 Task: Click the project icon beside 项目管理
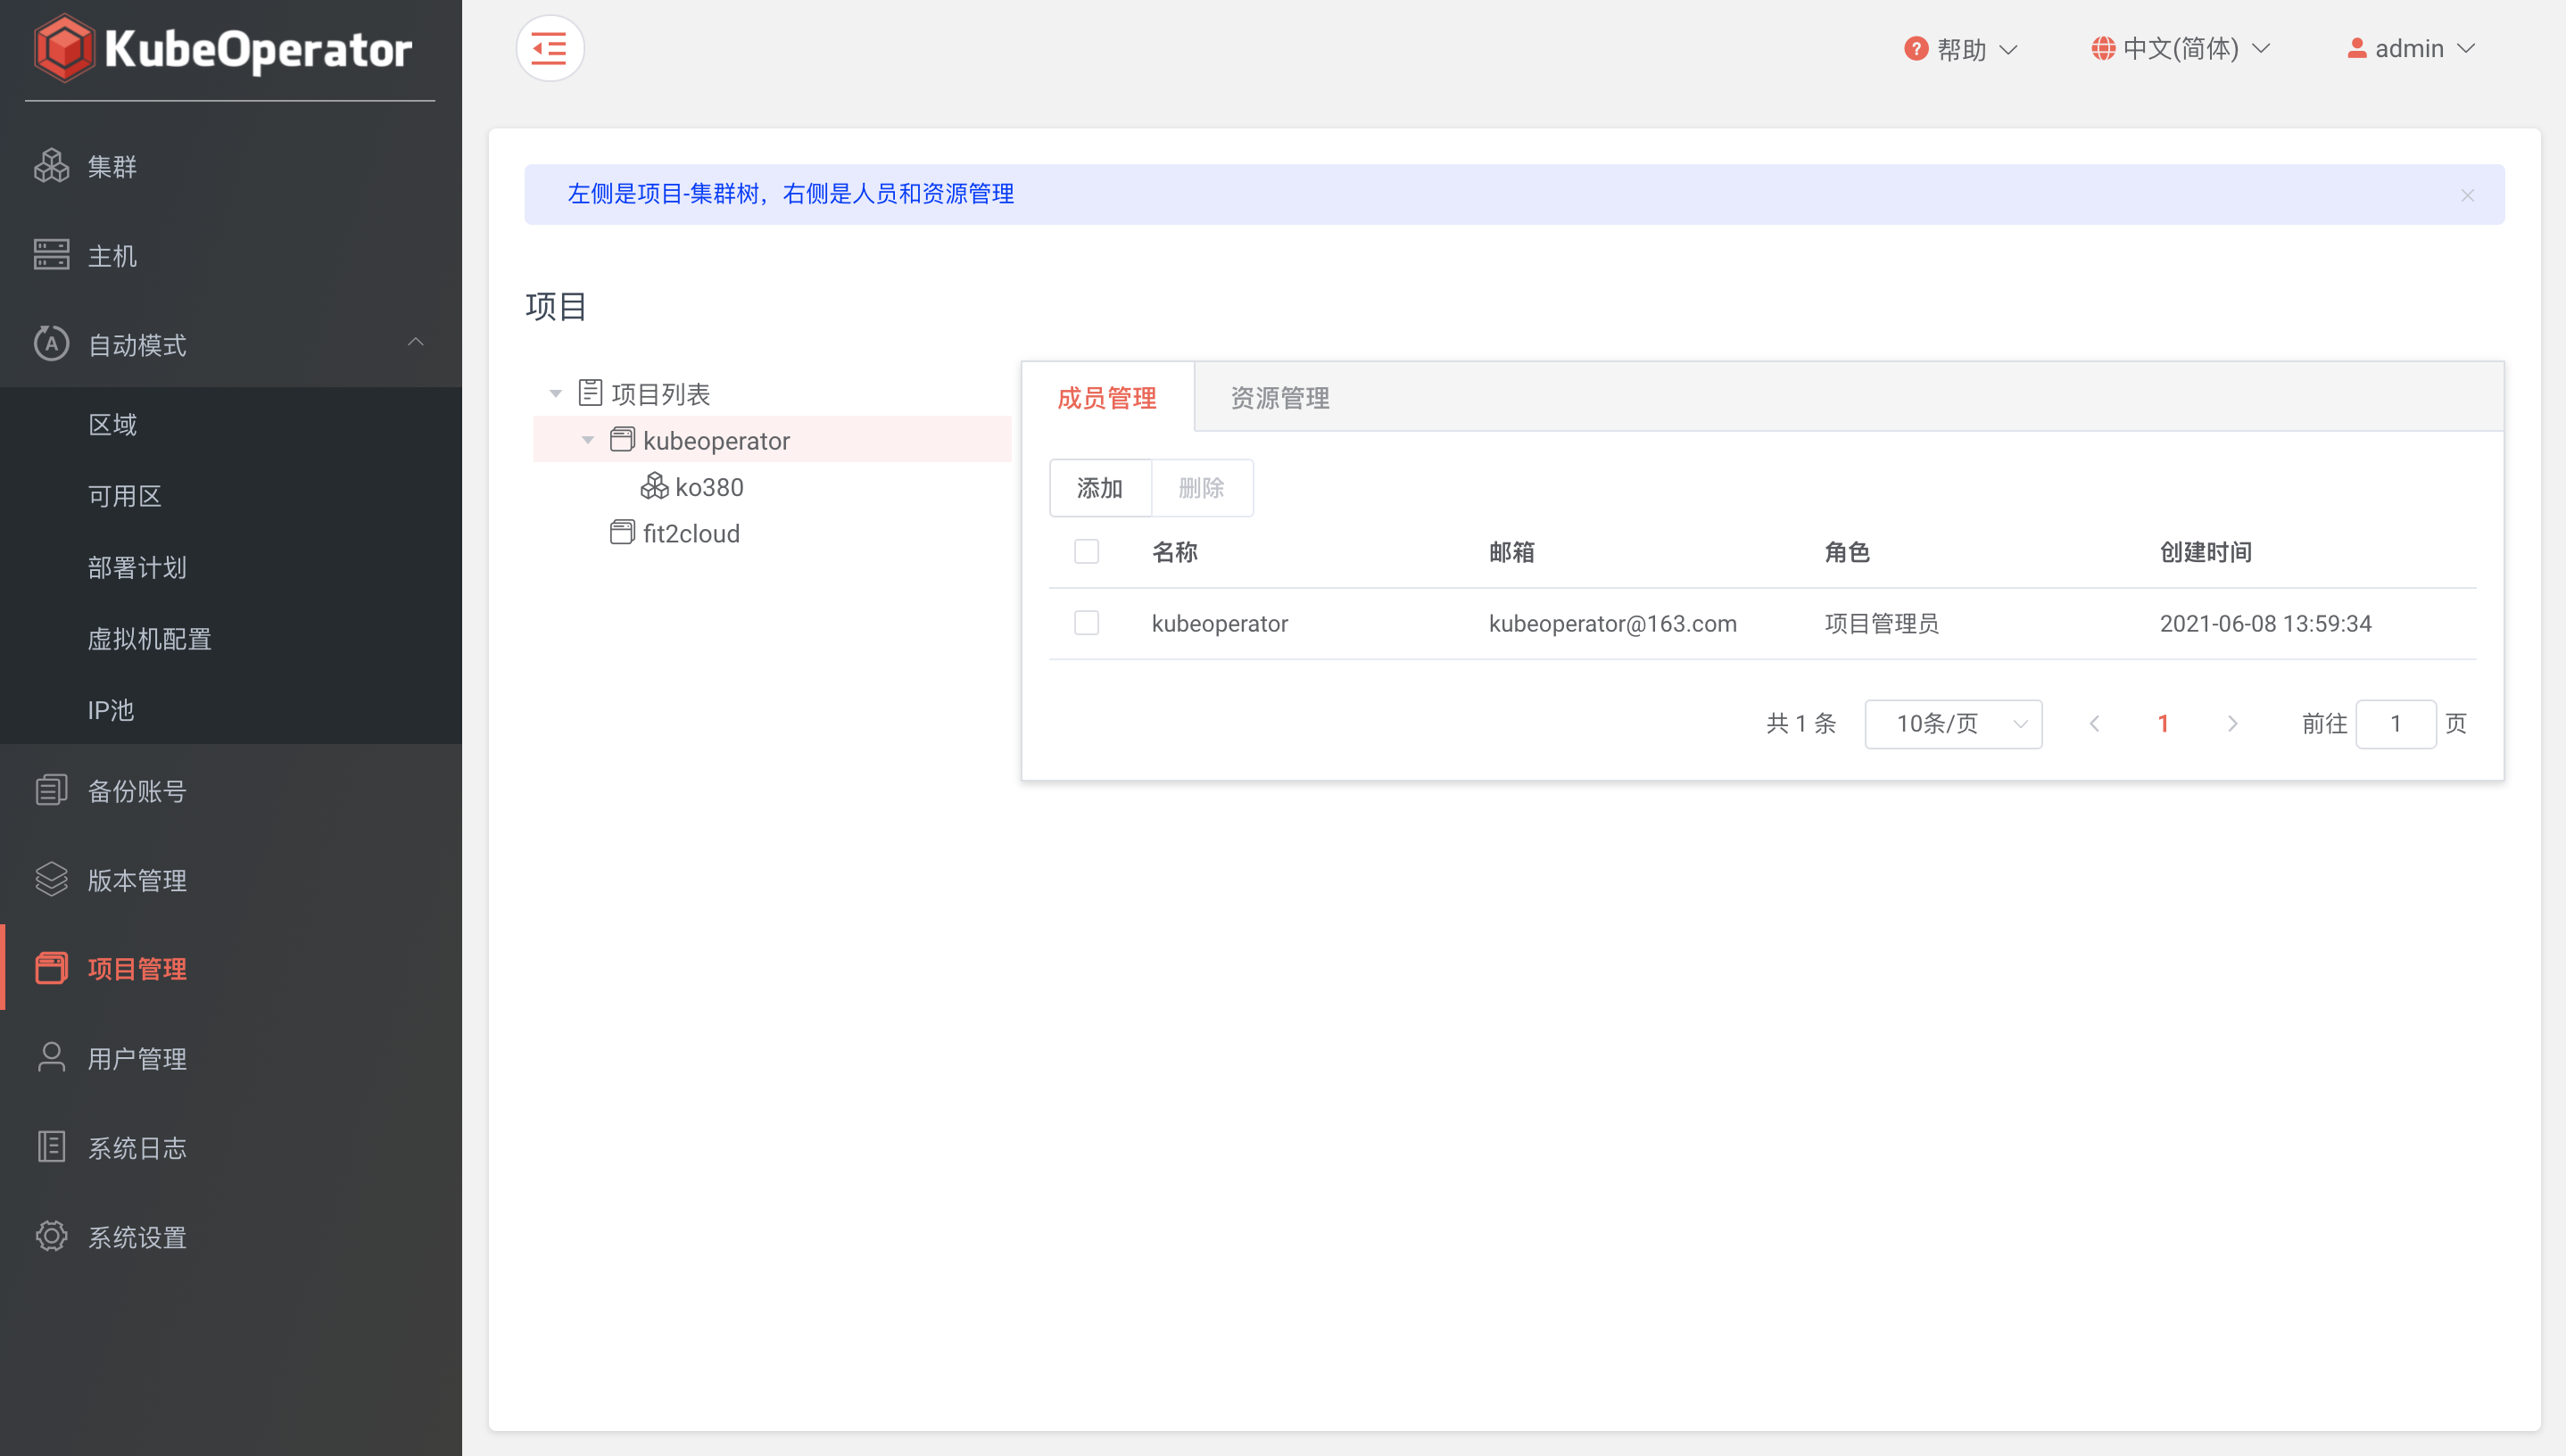pyautogui.click(x=51, y=968)
